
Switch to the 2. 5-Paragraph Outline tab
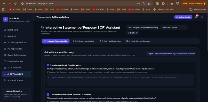(83, 41)
